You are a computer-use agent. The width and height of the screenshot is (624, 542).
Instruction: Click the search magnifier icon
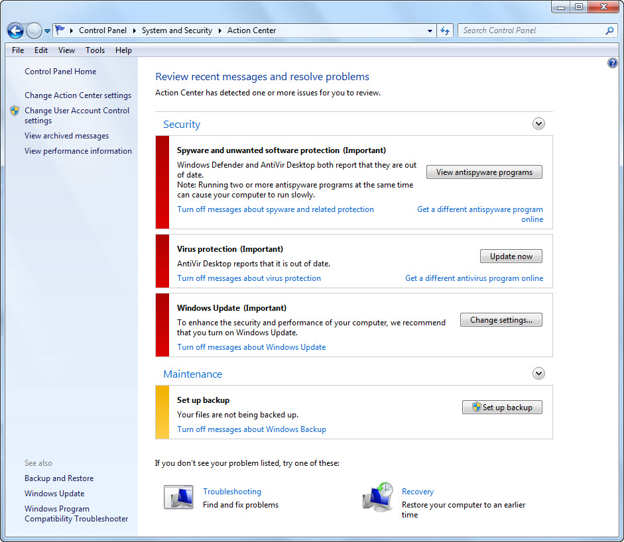pyautogui.click(x=609, y=30)
